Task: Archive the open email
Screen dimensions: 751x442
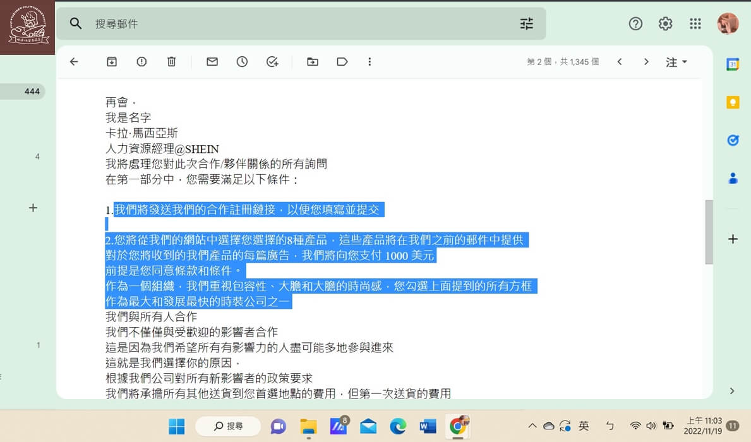Action: point(112,62)
